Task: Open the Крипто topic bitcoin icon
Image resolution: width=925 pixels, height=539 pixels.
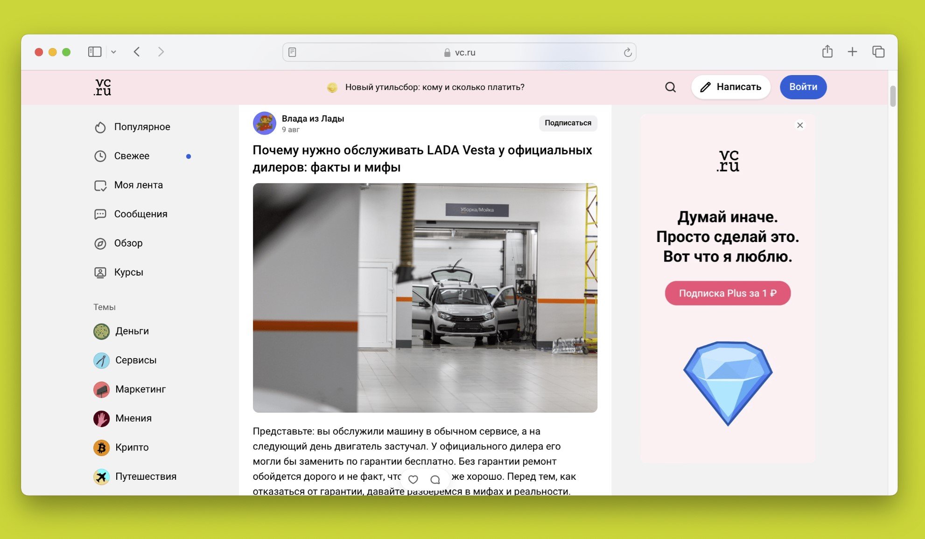Action: [101, 448]
